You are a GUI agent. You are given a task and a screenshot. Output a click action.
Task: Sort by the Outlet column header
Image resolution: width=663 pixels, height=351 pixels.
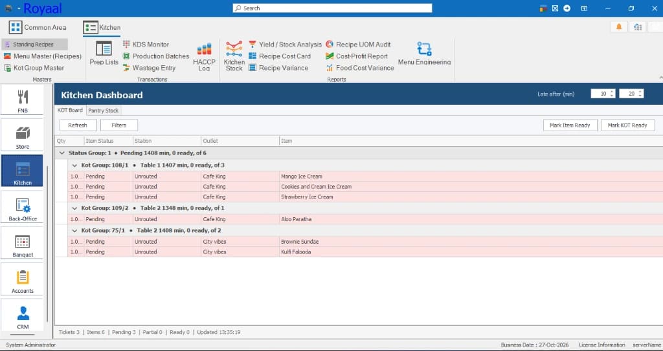[x=240, y=141]
